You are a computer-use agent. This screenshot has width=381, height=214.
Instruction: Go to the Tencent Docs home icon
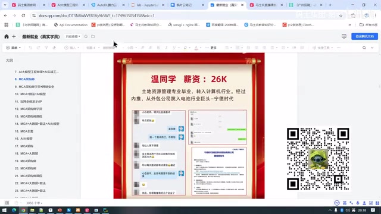[7, 36]
